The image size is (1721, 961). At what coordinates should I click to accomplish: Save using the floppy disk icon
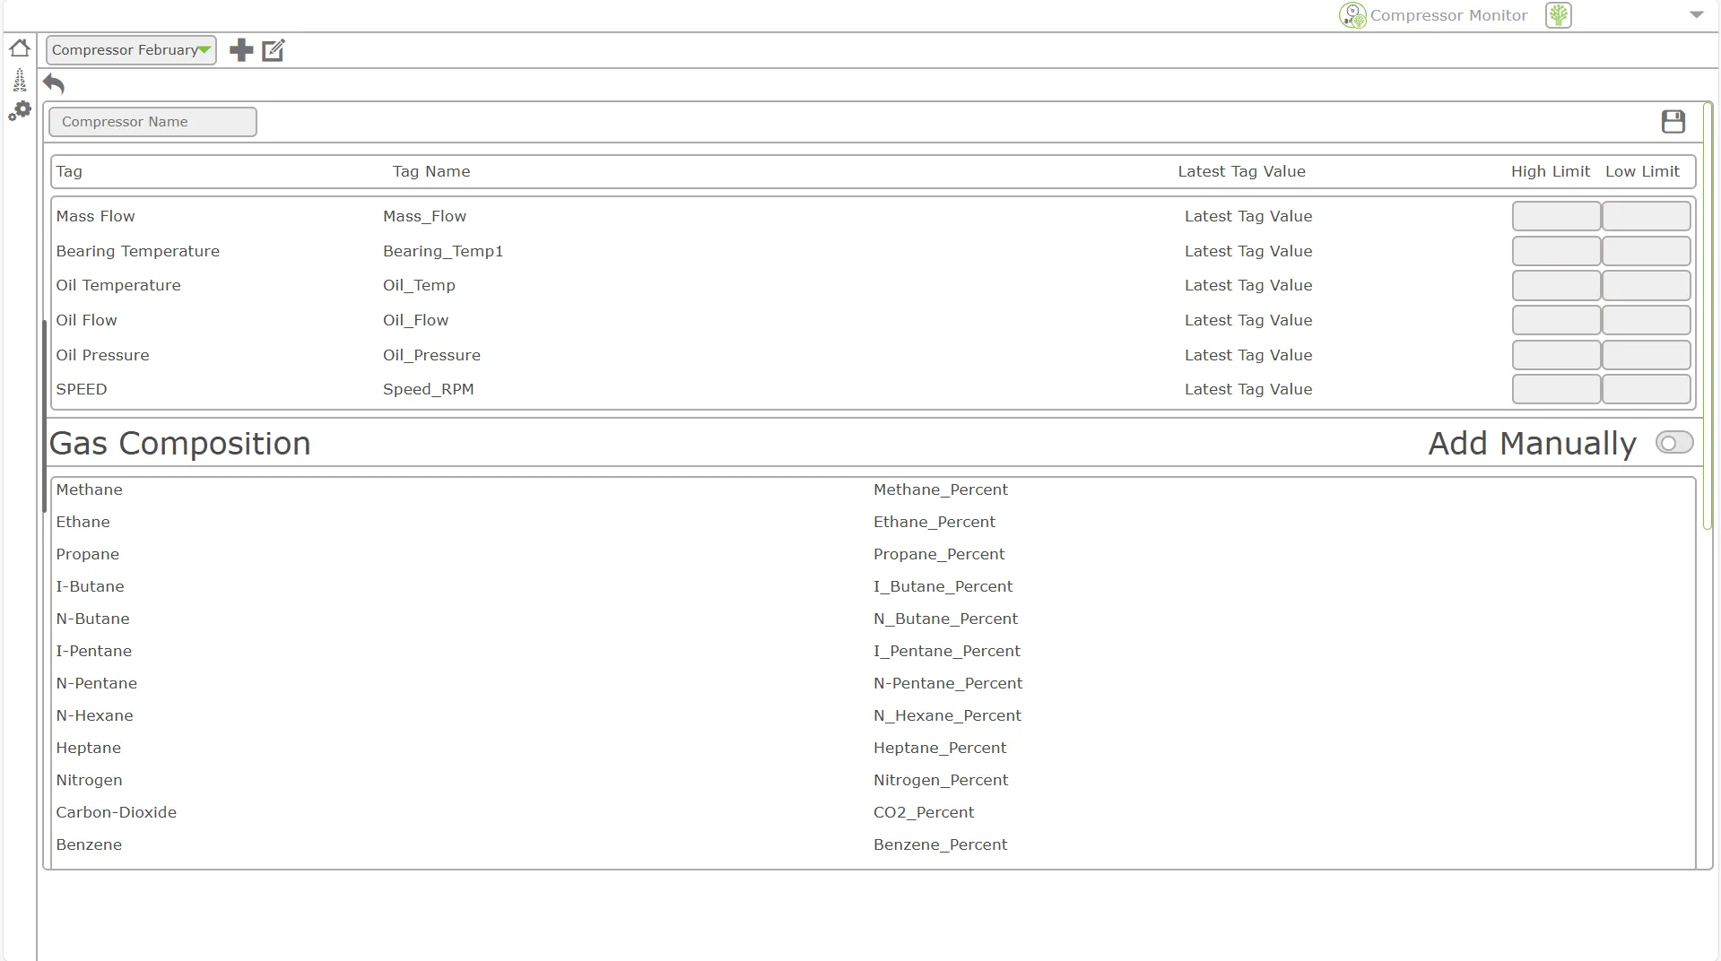pyautogui.click(x=1673, y=122)
